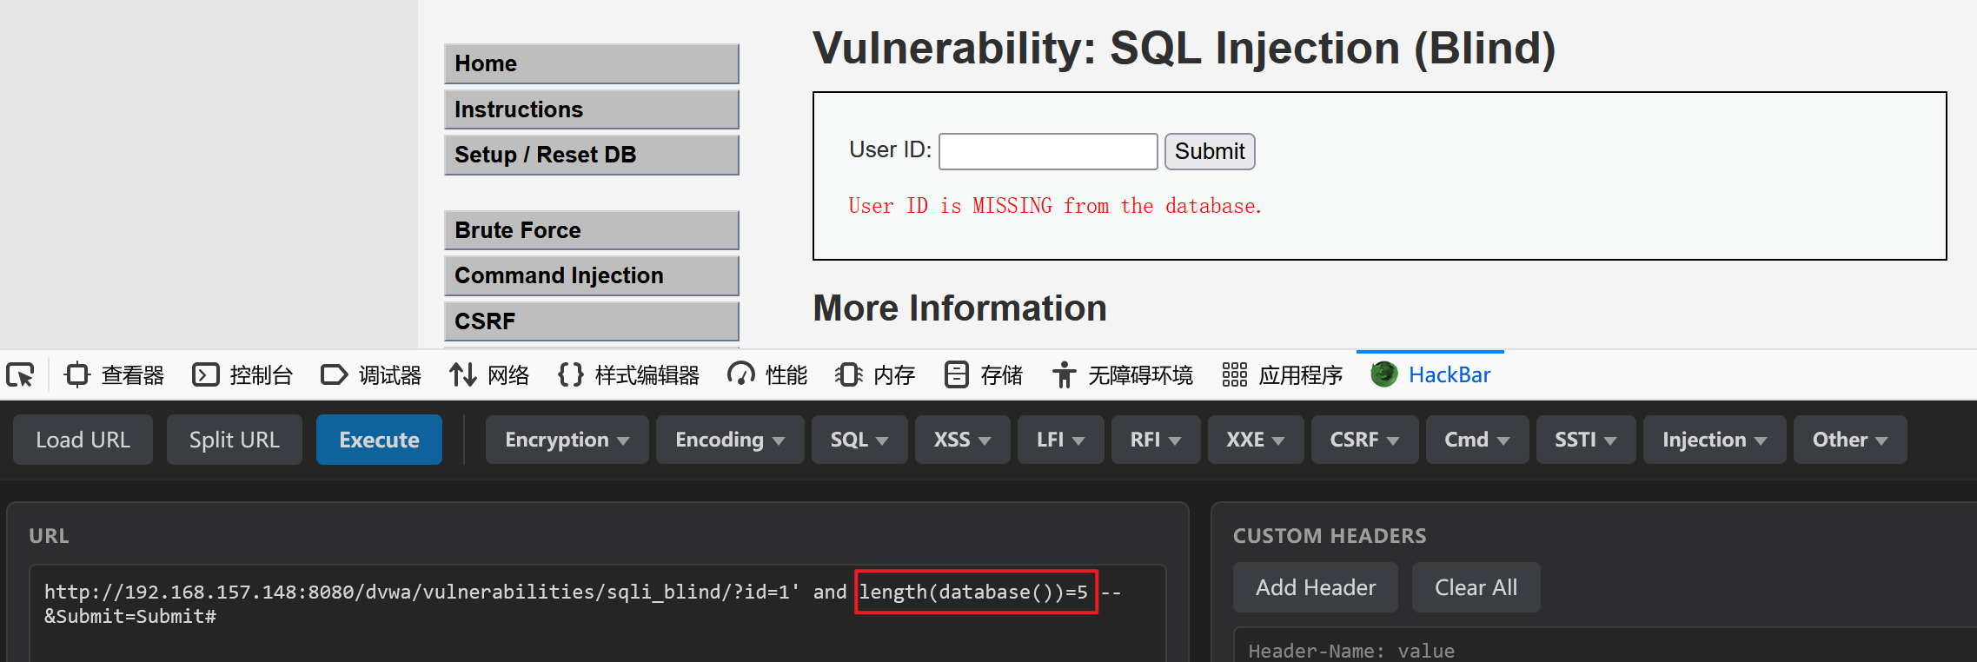Open the CSRF page in DVWA sidebar
1977x662 pixels.
(x=591, y=321)
